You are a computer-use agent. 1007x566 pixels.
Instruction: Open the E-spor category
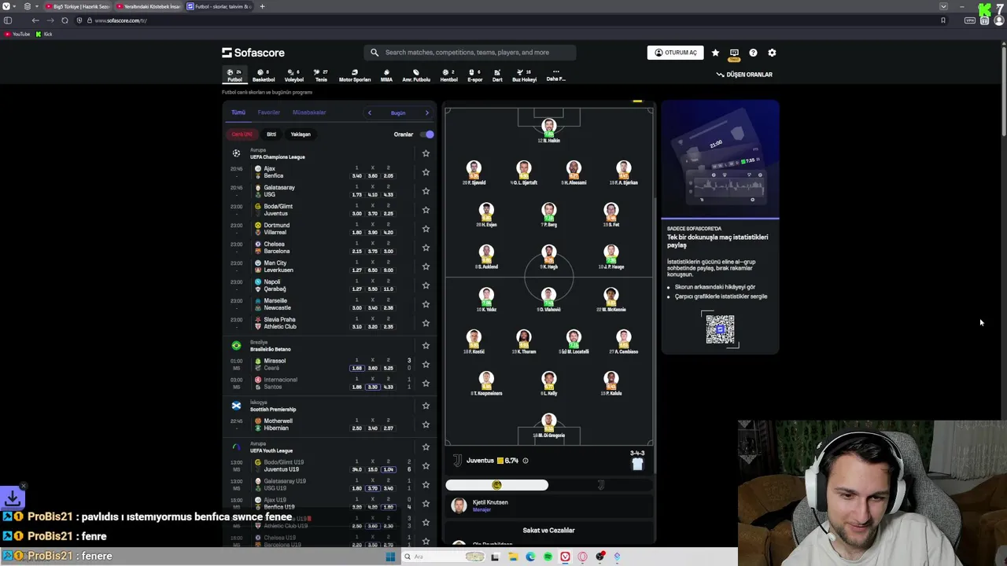pos(475,75)
